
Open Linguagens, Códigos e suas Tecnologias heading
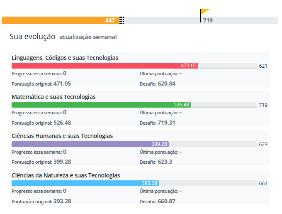coord(65,58)
